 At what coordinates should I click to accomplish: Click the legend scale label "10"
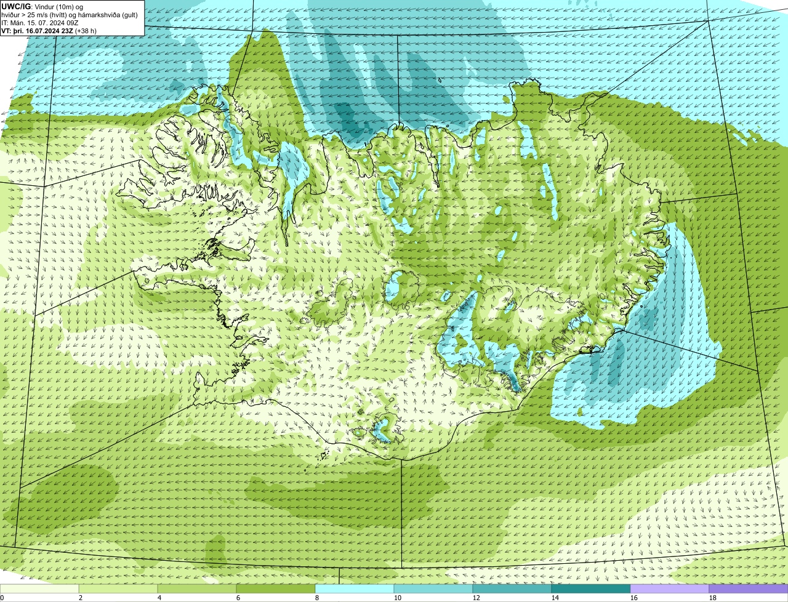(x=398, y=598)
